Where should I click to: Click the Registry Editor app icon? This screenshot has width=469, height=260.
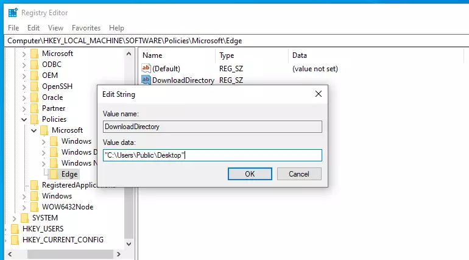click(13, 13)
